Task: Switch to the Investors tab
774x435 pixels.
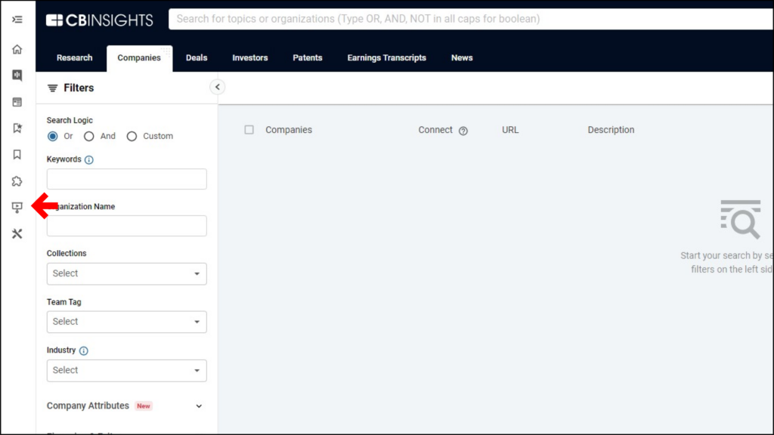Action: [x=250, y=57]
